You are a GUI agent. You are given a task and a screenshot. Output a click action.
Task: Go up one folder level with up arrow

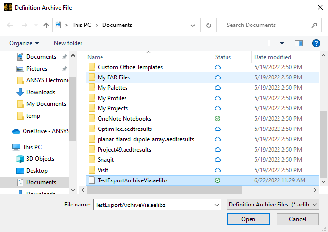[x=46, y=26]
